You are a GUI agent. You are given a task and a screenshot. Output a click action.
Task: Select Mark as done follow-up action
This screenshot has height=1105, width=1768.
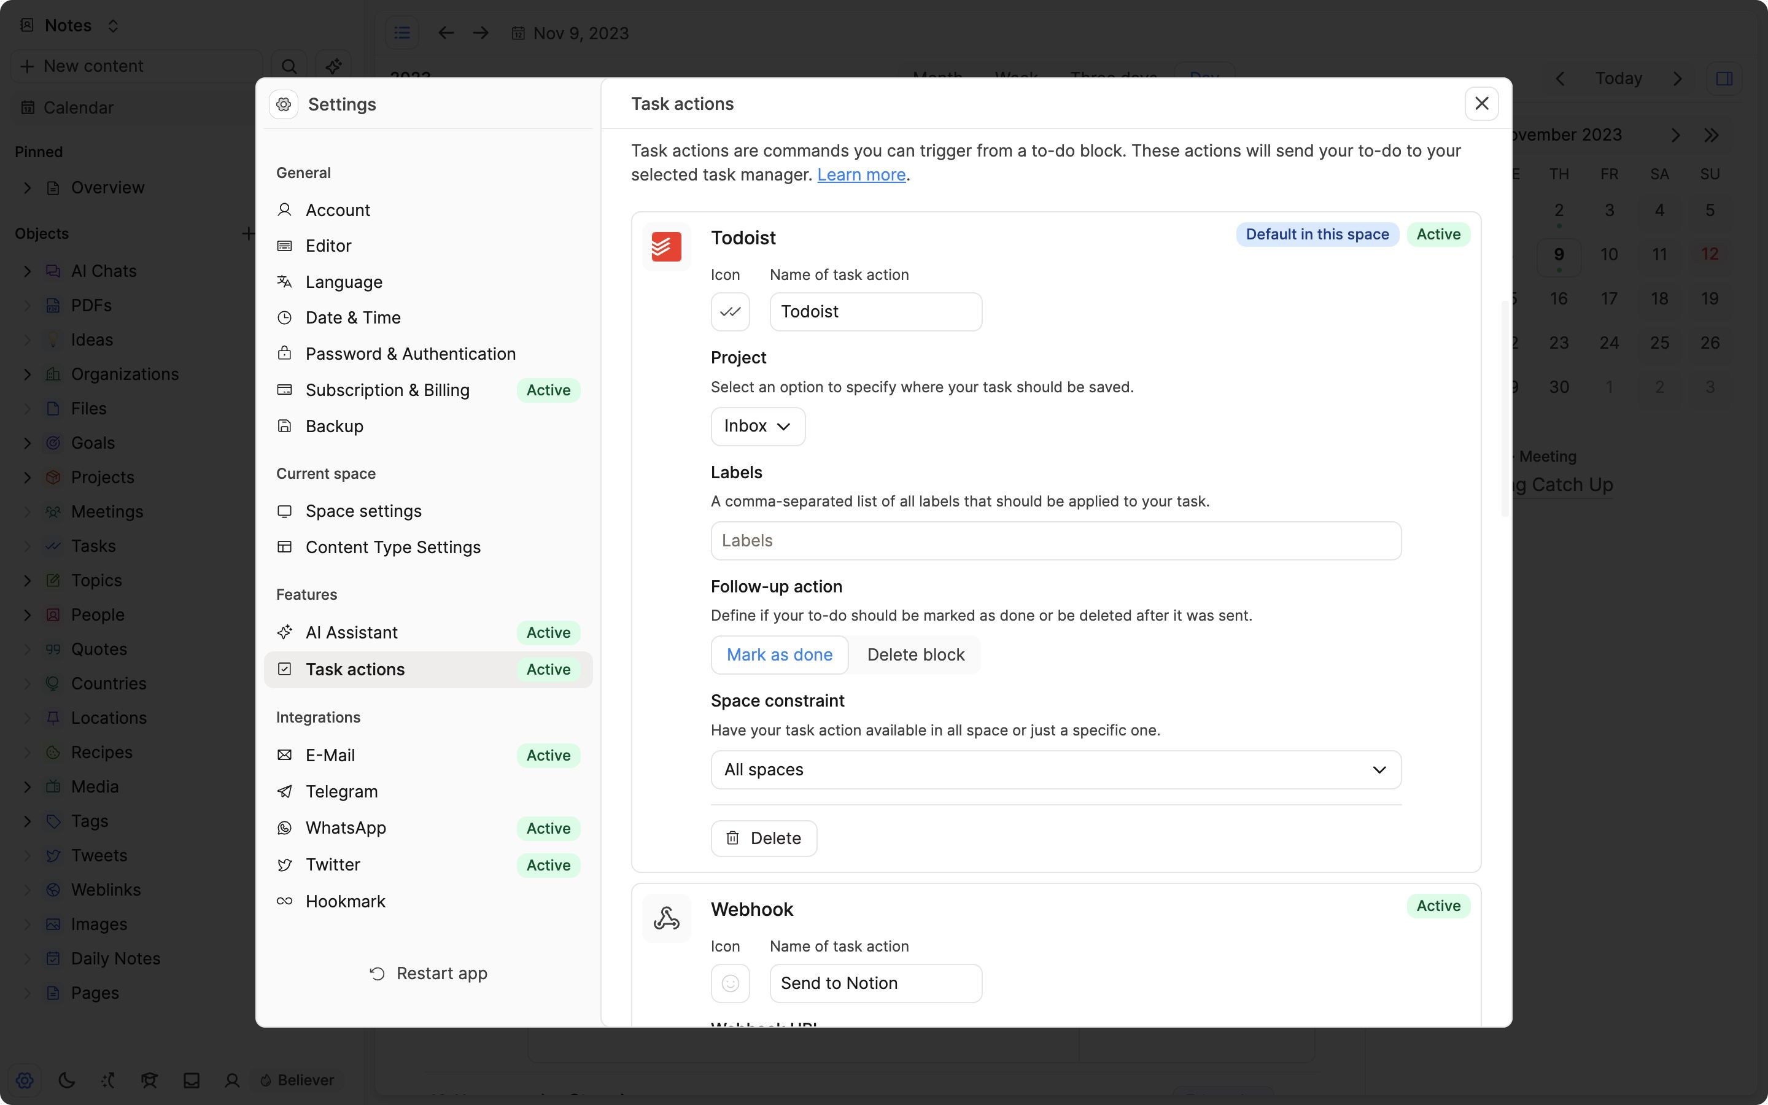779,655
